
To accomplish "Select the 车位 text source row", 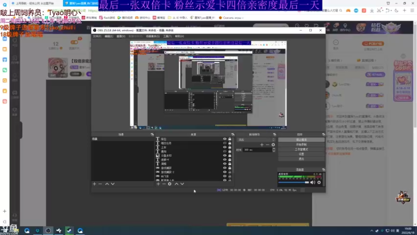I will [193, 139].
